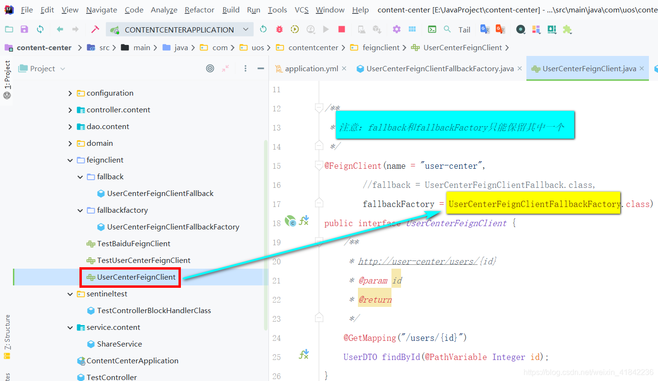Expand the domain folder
Screen dimensions: 658x381
70,143
